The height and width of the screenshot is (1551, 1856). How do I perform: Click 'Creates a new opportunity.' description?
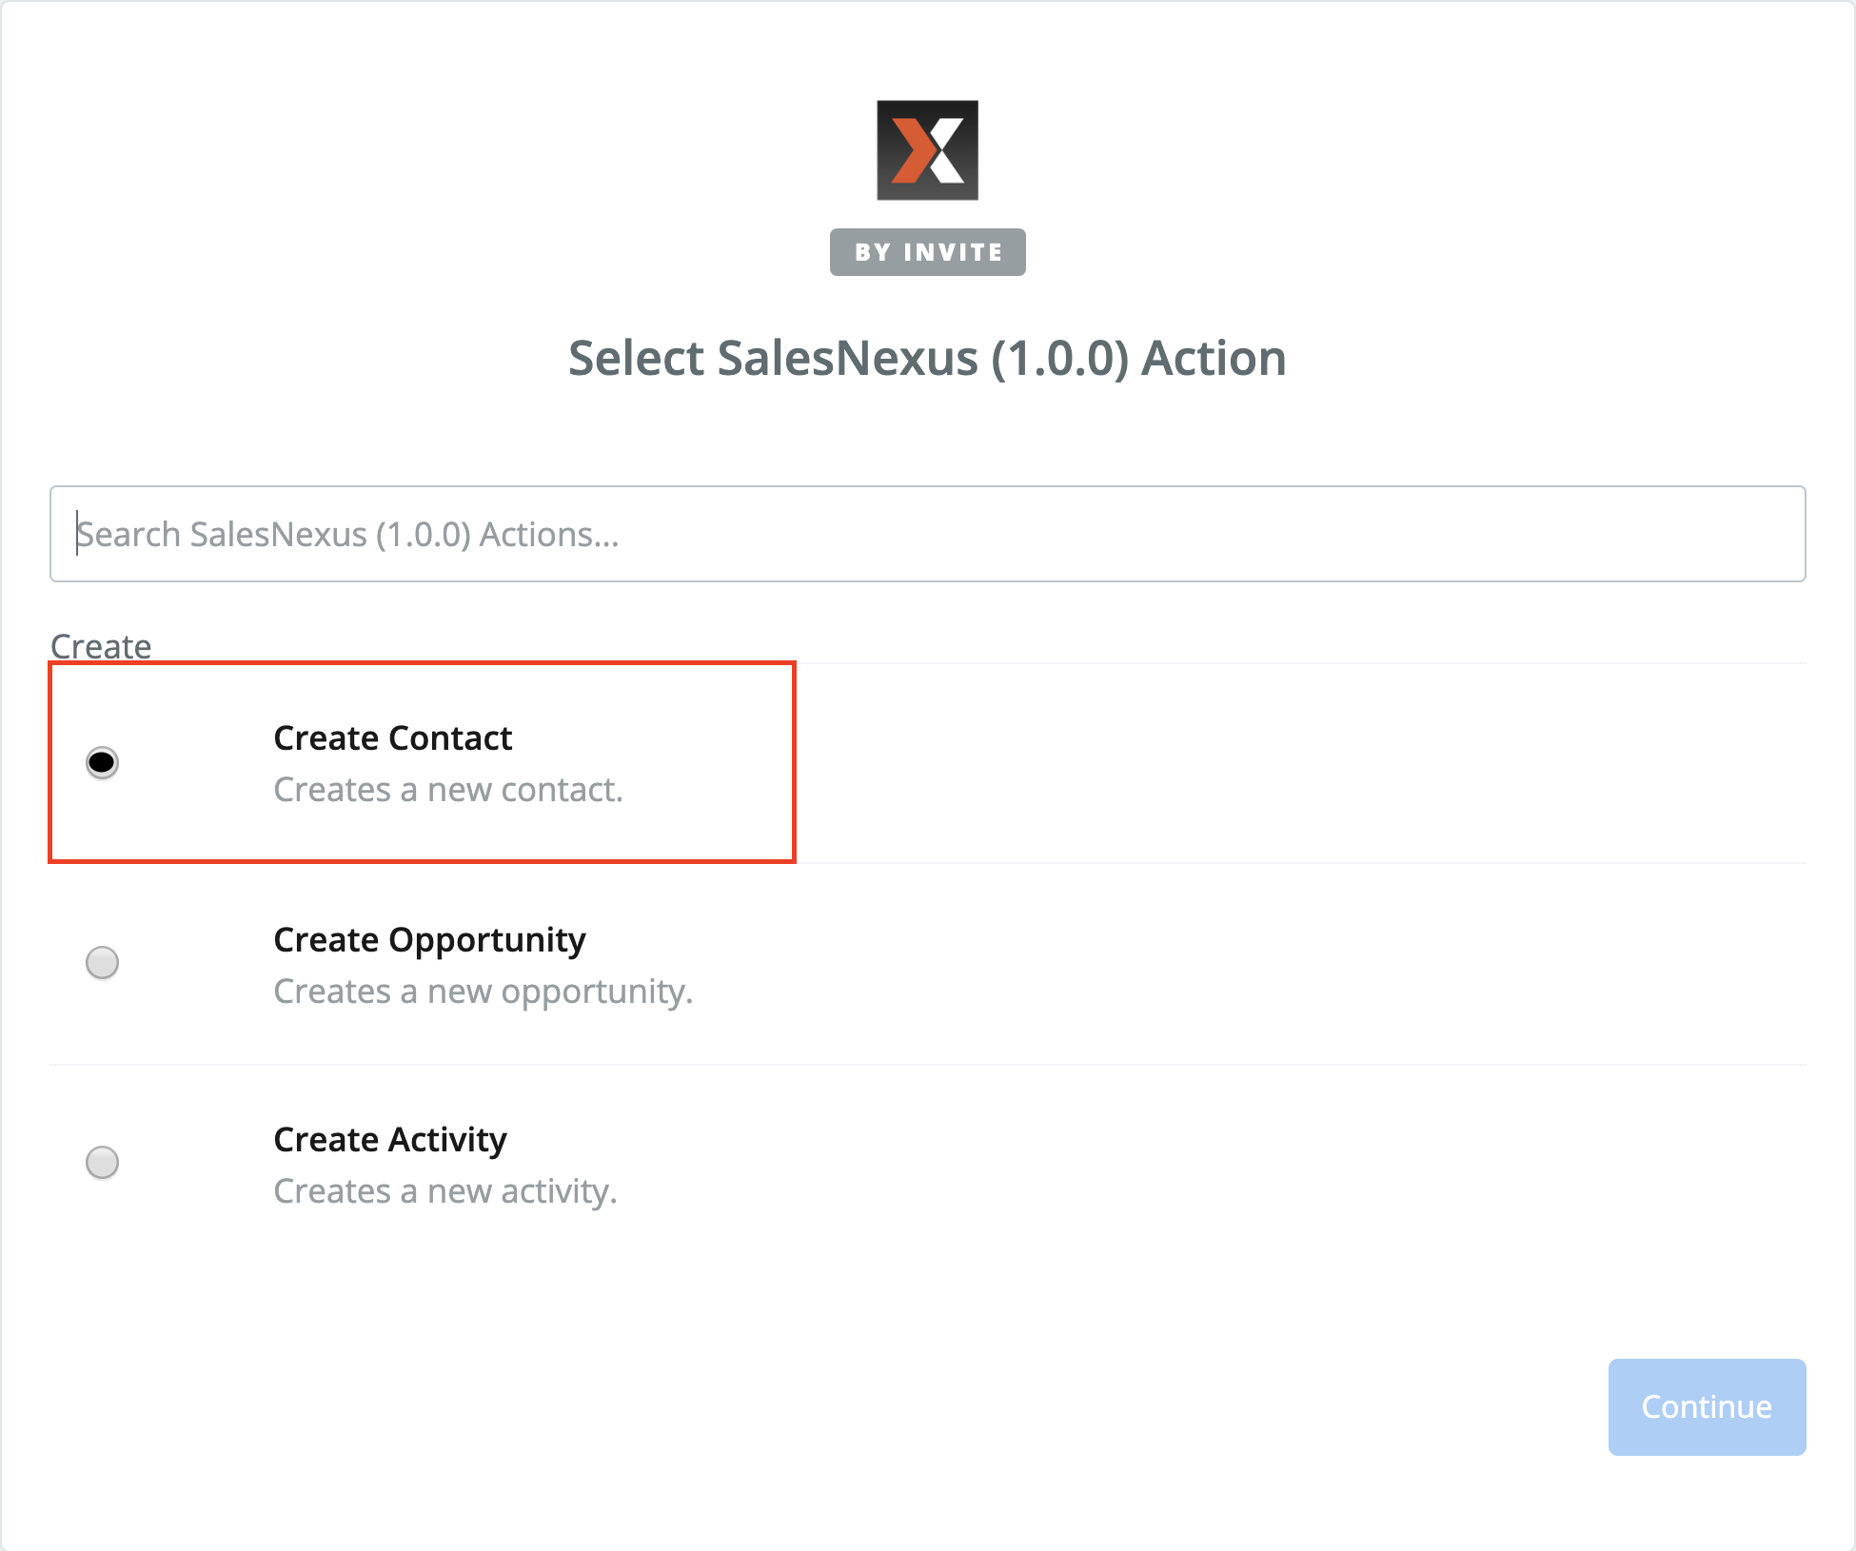pos(483,991)
